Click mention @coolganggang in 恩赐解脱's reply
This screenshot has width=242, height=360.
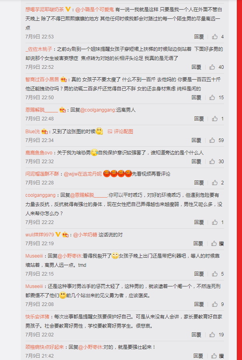click(97, 110)
